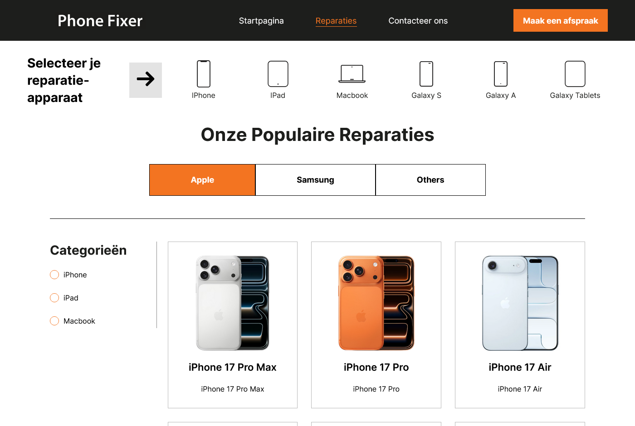Go to the Reparaties nav link
This screenshot has width=635, height=426.
coord(336,21)
